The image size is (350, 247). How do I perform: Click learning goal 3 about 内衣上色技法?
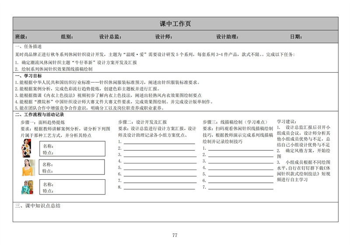[x=108, y=95]
